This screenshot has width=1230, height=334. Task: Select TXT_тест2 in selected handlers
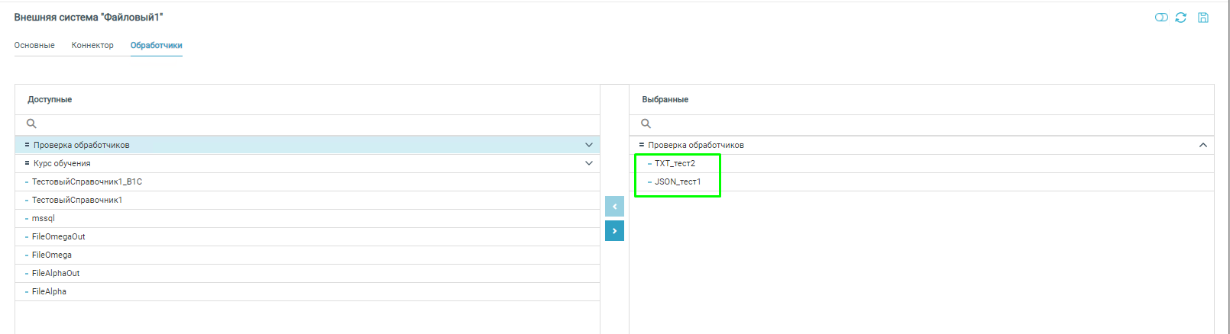click(x=675, y=163)
